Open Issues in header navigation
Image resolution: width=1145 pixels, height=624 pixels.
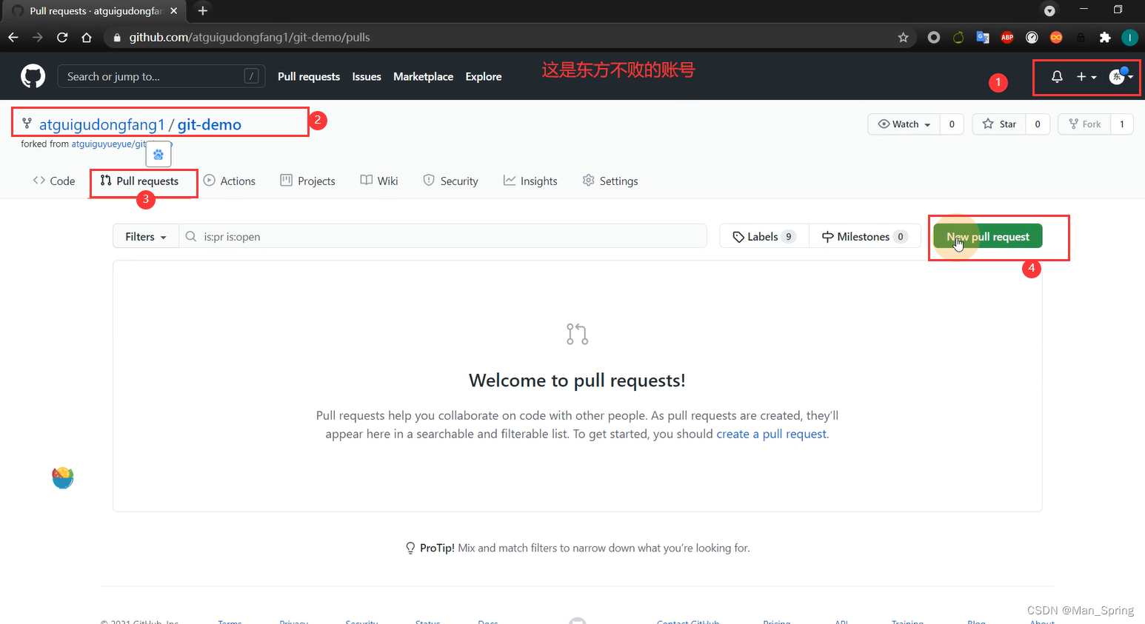point(367,76)
